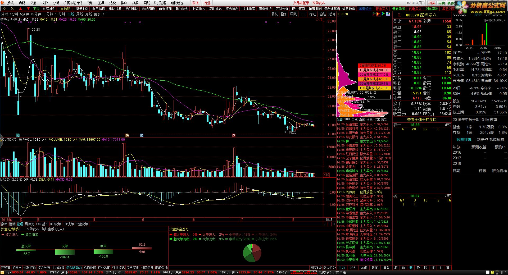508x275 pixels.
Task: Select the 1分钟 period
Action: point(14,14)
